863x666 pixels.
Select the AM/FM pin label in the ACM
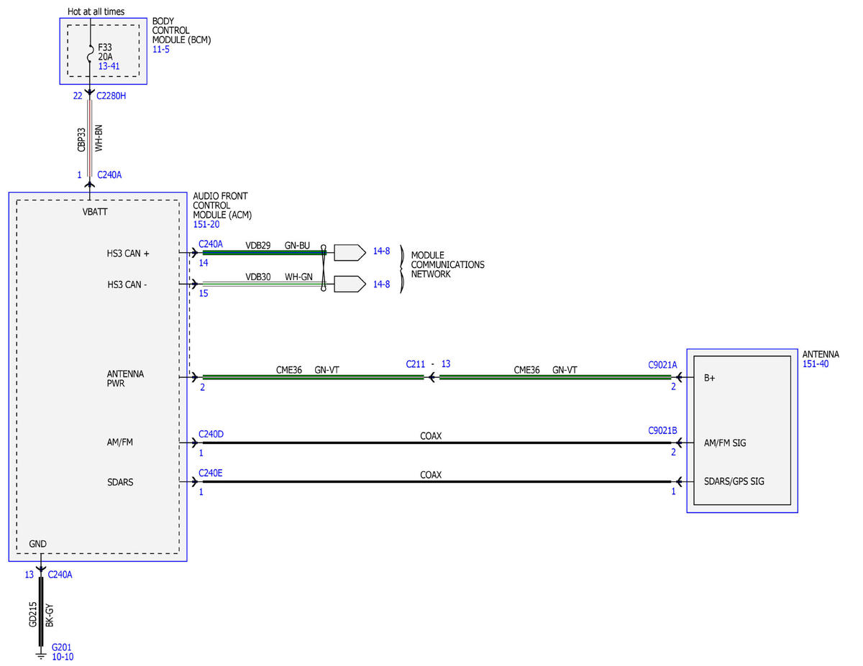(x=119, y=443)
